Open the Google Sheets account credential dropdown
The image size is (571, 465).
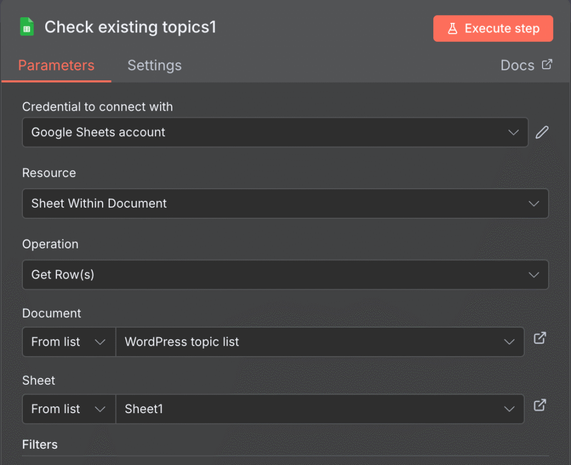pos(274,132)
